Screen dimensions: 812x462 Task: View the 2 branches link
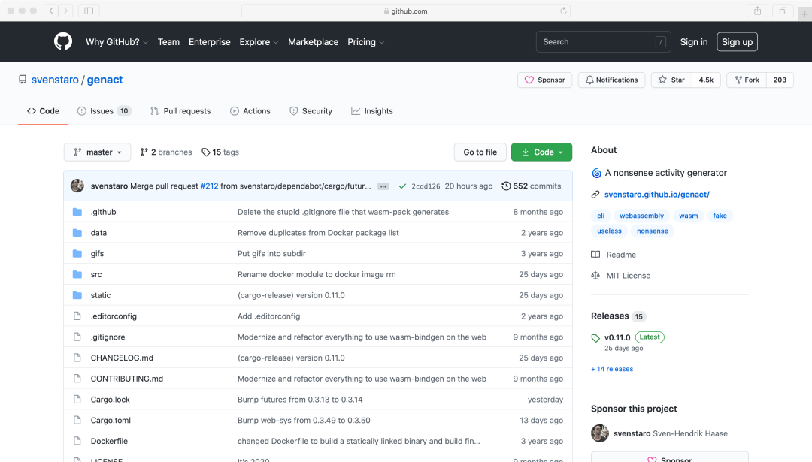pos(166,152)
